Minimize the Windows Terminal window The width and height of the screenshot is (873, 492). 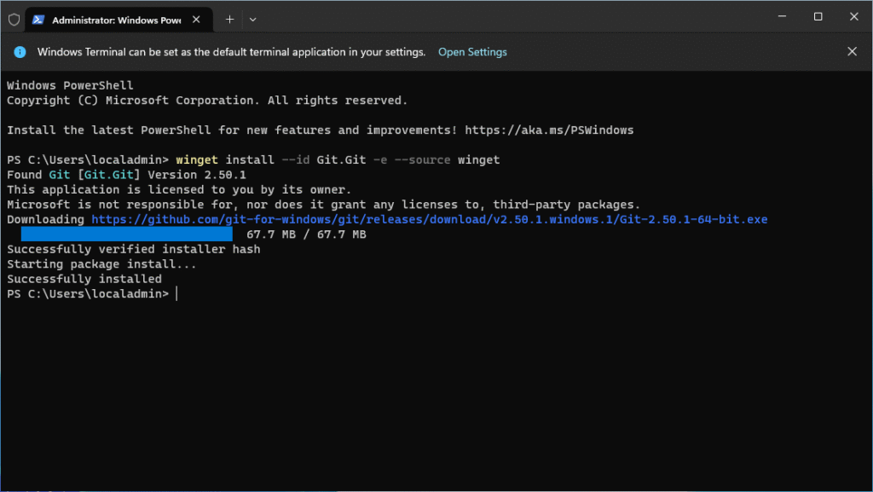coord(778,17)
